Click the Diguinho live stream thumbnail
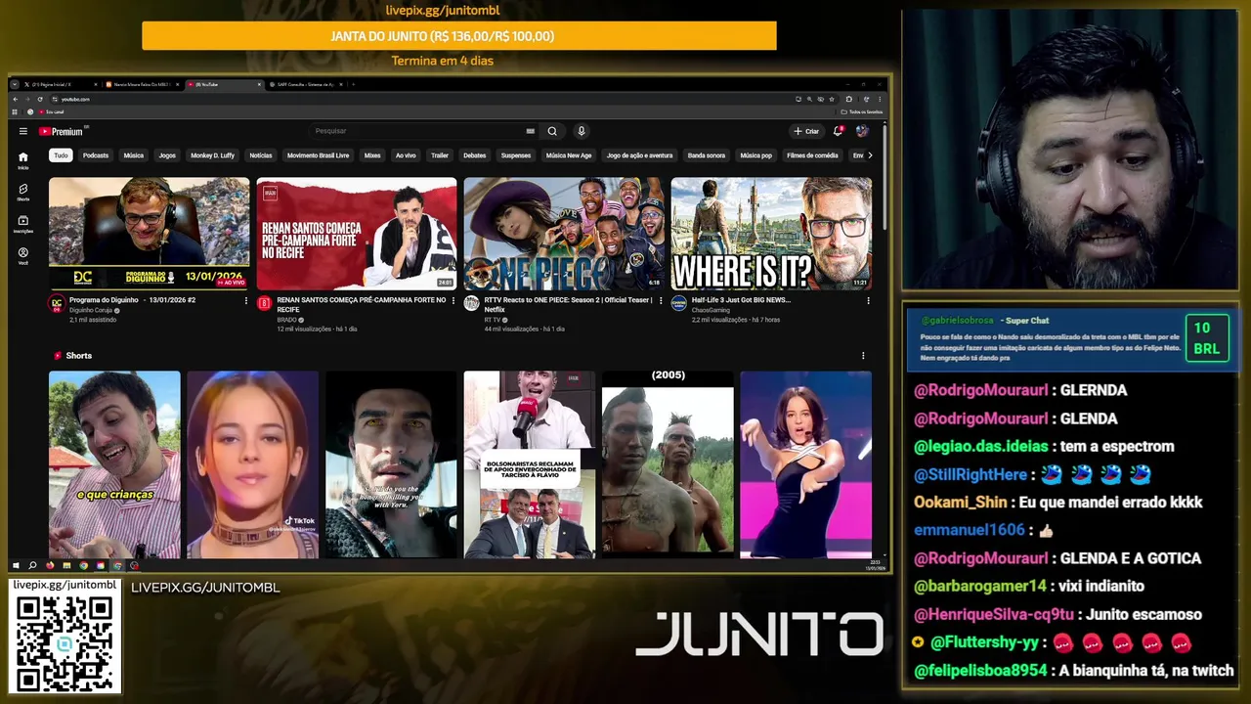The image size is (1251, 704). point(150,234)
